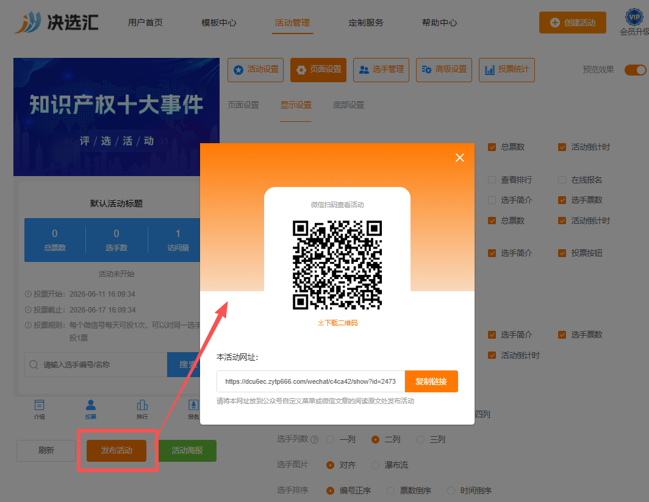Open the 活动管理 menu item

point(292,23)
